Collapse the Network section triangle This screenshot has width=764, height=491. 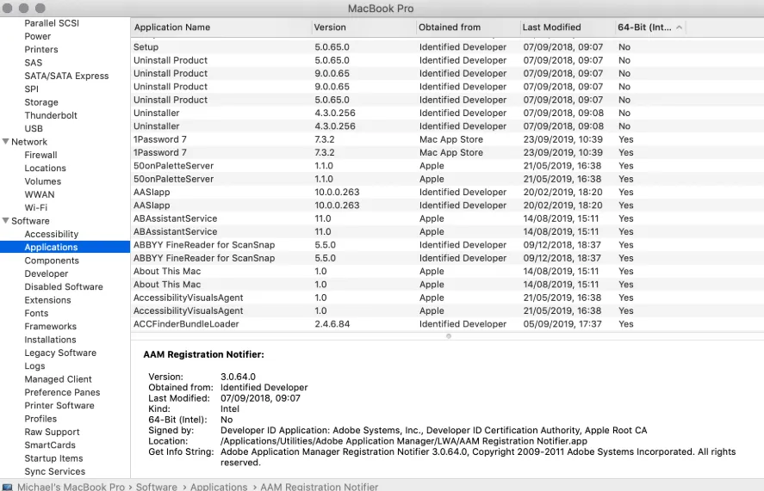point(6,142)
